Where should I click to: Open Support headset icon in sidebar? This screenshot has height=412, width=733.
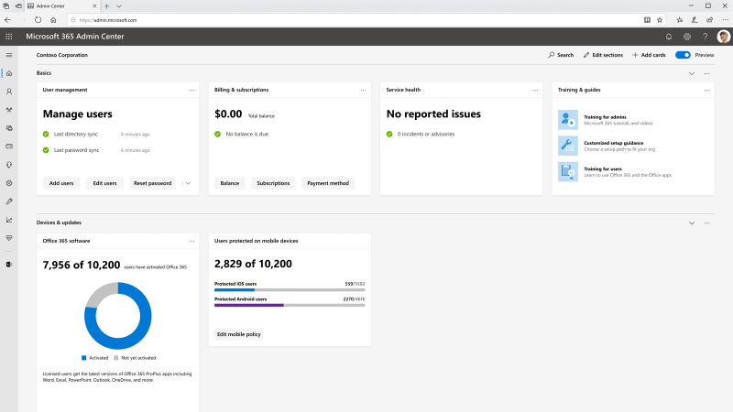point(9,165)
